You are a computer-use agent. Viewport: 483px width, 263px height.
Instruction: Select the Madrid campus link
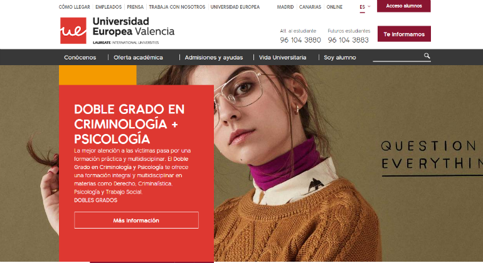pyautogui.click(x=285, y=7)
